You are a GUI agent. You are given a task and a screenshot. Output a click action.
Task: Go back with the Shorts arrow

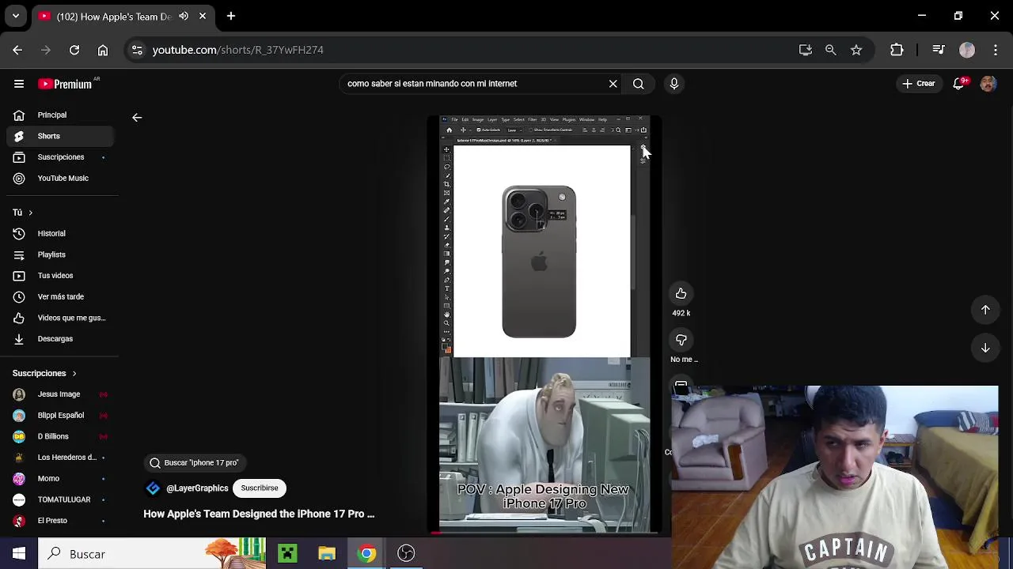coord(137,118)
